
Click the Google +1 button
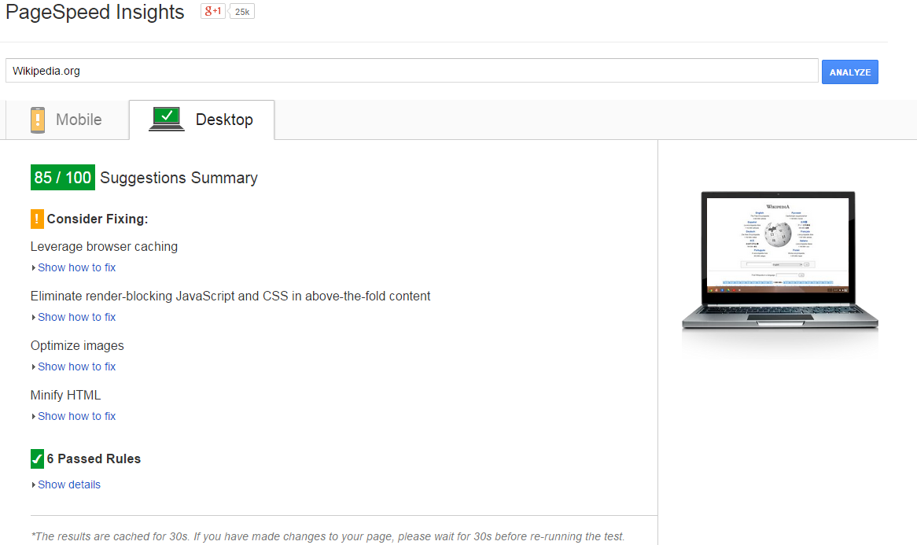pos(213,11)
